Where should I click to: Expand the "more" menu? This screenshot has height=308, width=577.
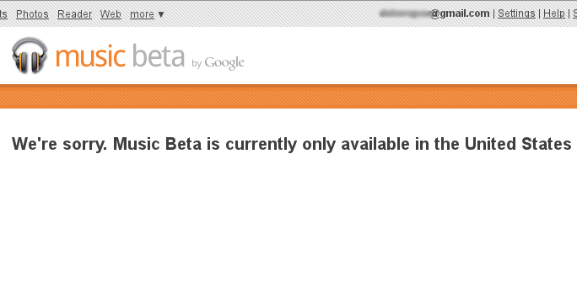(142, 14)
